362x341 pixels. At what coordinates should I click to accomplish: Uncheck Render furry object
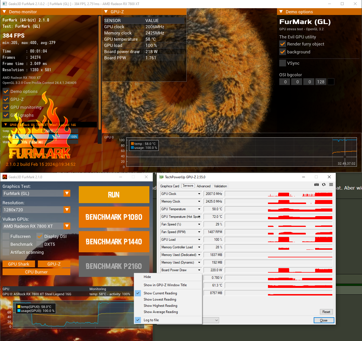282,44
